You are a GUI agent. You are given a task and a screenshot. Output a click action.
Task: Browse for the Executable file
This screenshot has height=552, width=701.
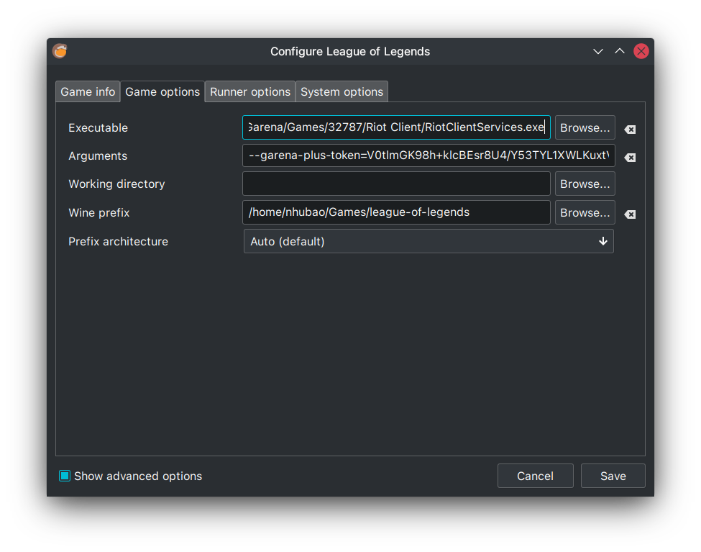coord(585,127)
